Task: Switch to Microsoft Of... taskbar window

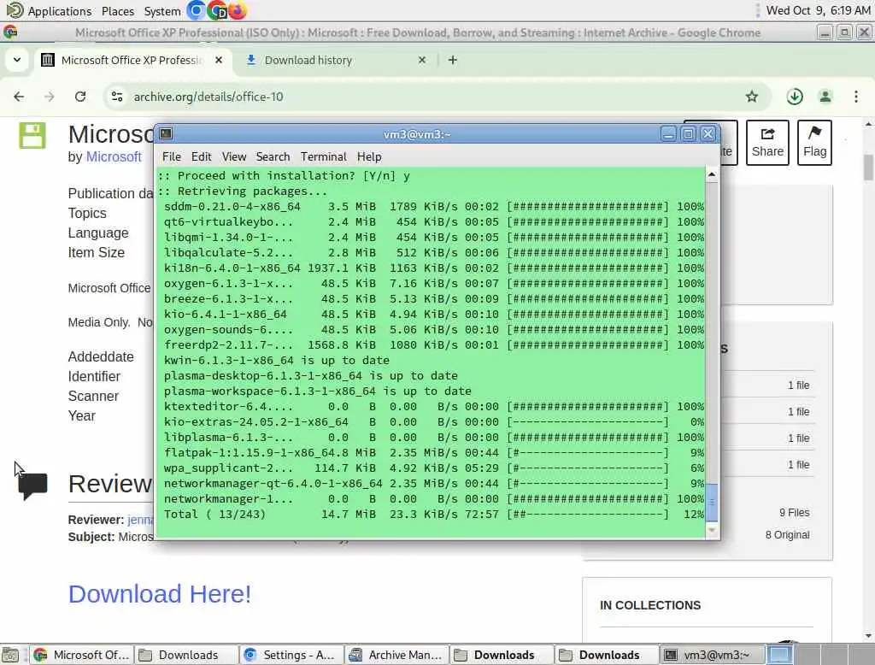Action: coord(80,655)
